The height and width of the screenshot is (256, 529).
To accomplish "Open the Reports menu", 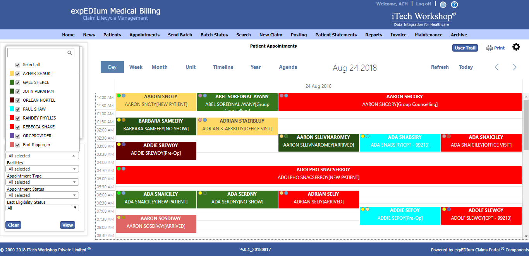I will pyautogui.click(x=373, y=35).
